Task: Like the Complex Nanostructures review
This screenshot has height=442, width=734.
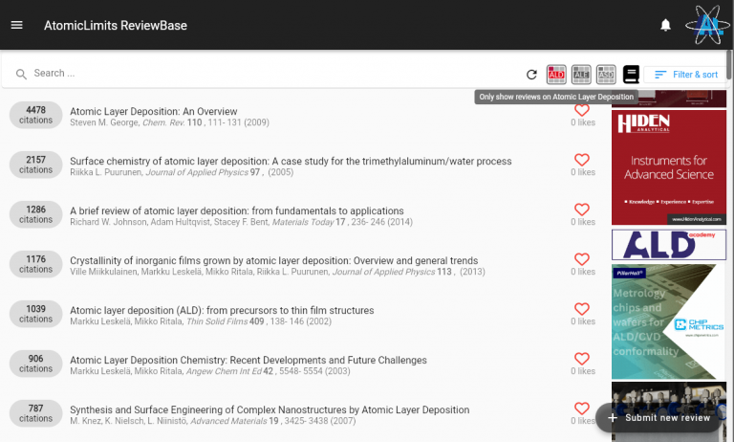Action: pos(582,409)
